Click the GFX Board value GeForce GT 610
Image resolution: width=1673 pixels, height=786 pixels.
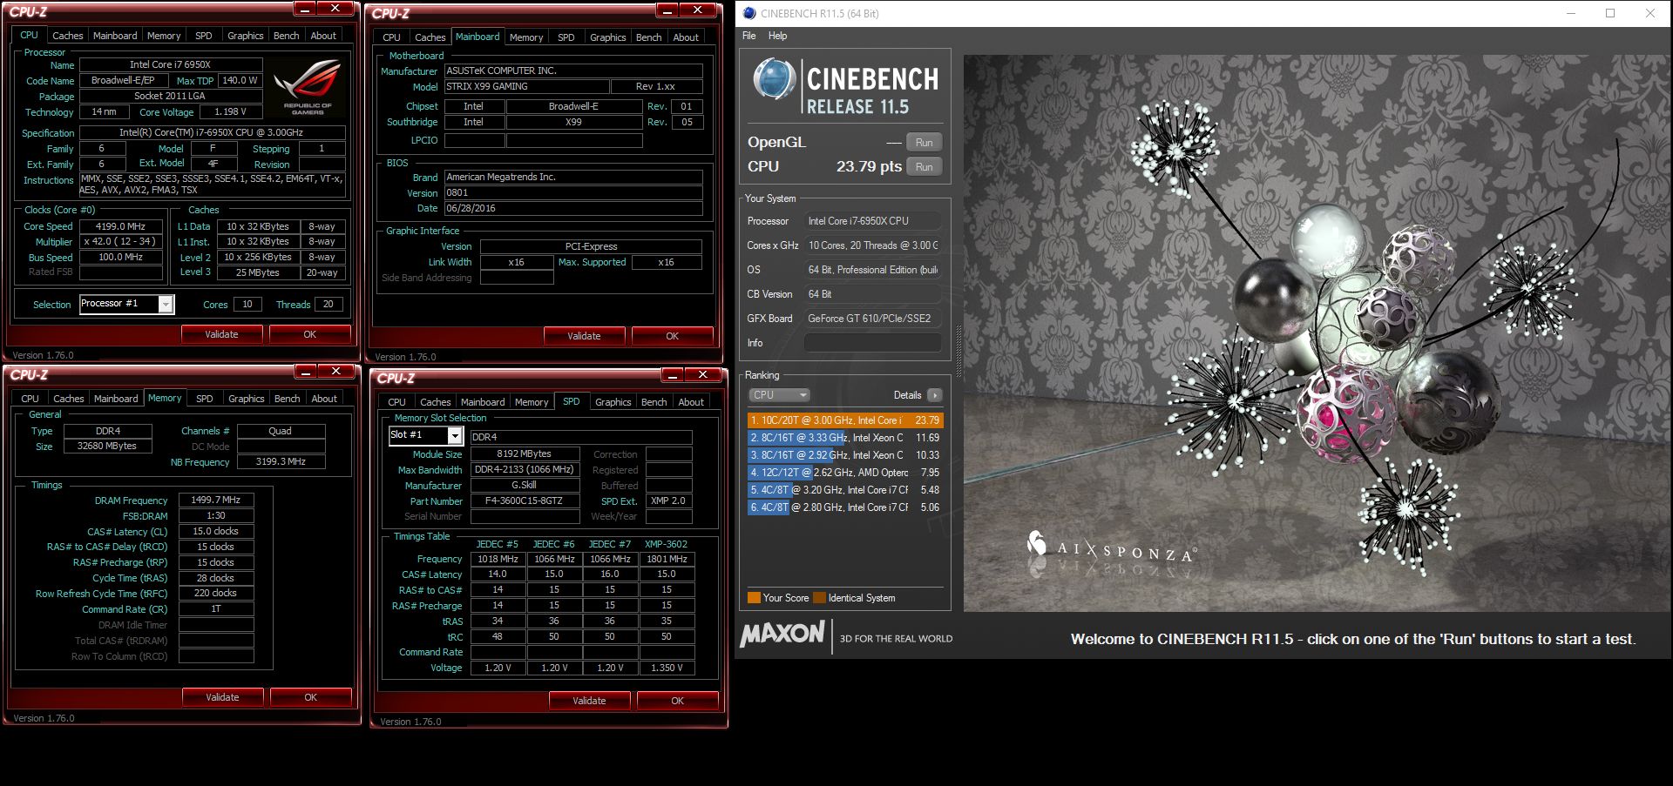point(872,319)
